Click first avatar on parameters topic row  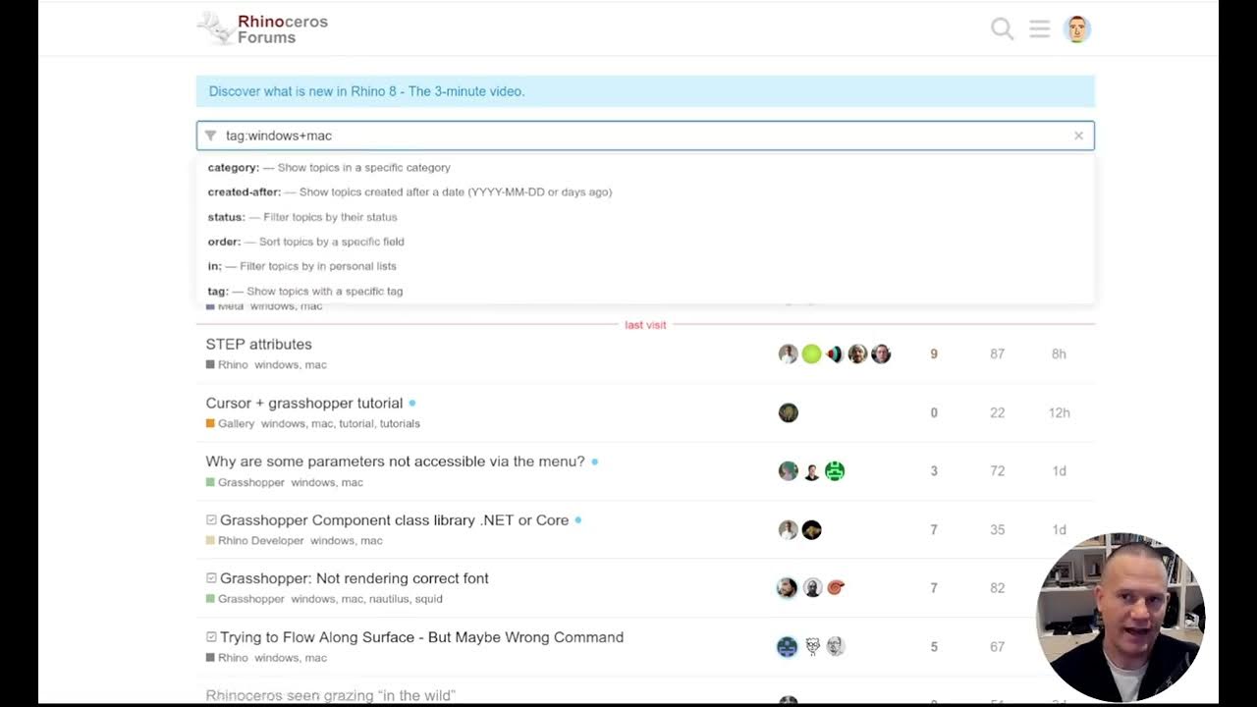(x=788, y=471)
